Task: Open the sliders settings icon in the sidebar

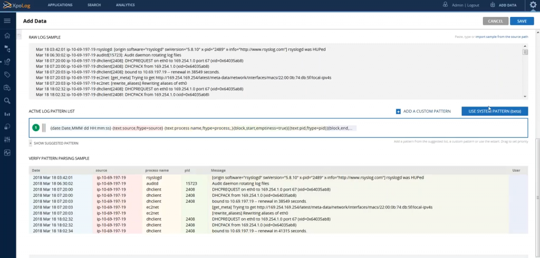Action: point(7,140)
